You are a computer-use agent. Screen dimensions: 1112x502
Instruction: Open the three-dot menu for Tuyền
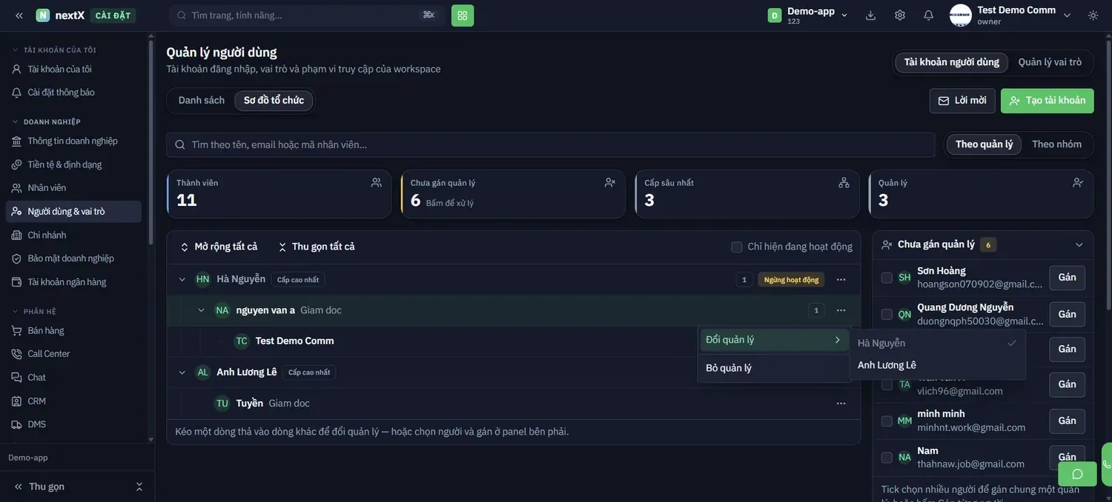[841, 404]
